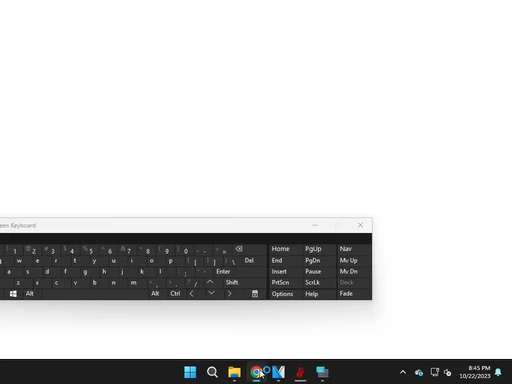Screen dimensions: 512x384
Task: Toggle the Nav key
Action: point(354,249)
